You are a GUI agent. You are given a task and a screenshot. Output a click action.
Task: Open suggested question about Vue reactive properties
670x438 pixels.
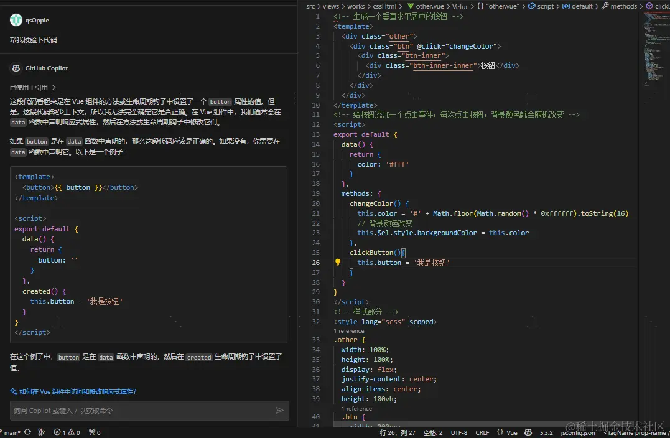(78, 391)
